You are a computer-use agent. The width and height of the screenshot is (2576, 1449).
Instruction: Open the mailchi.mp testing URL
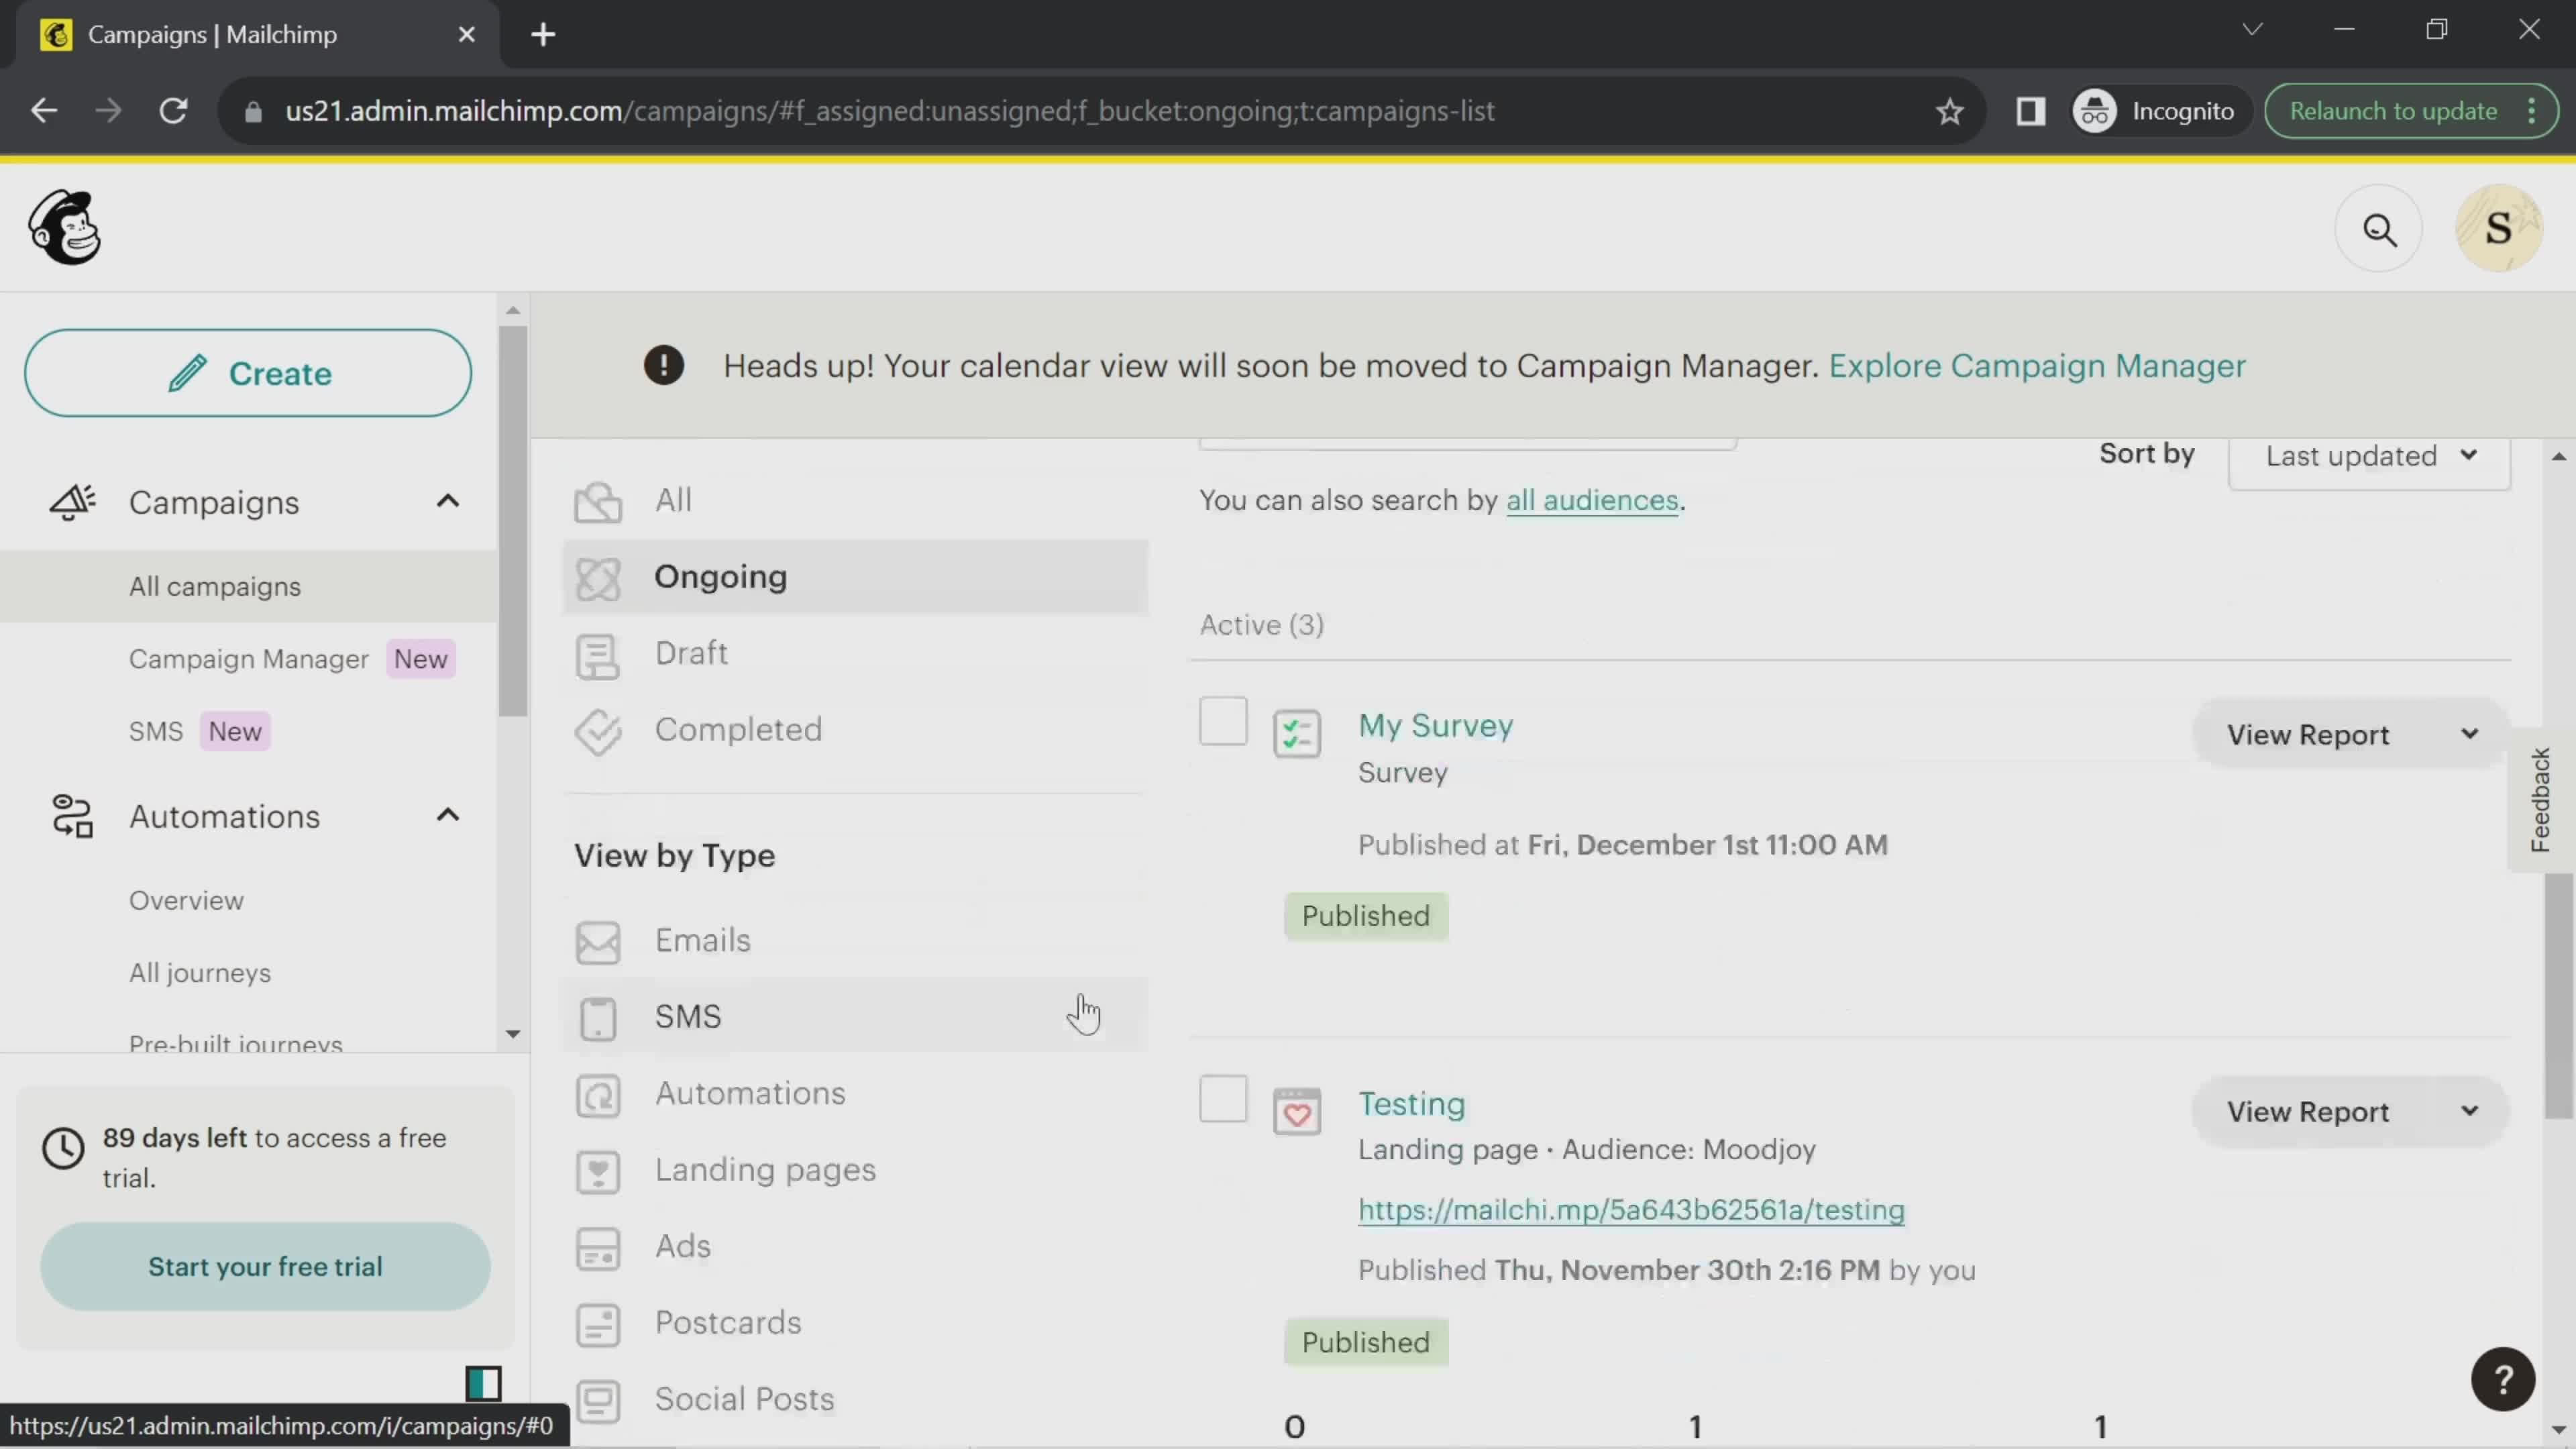click(x=1631, y=1210)
